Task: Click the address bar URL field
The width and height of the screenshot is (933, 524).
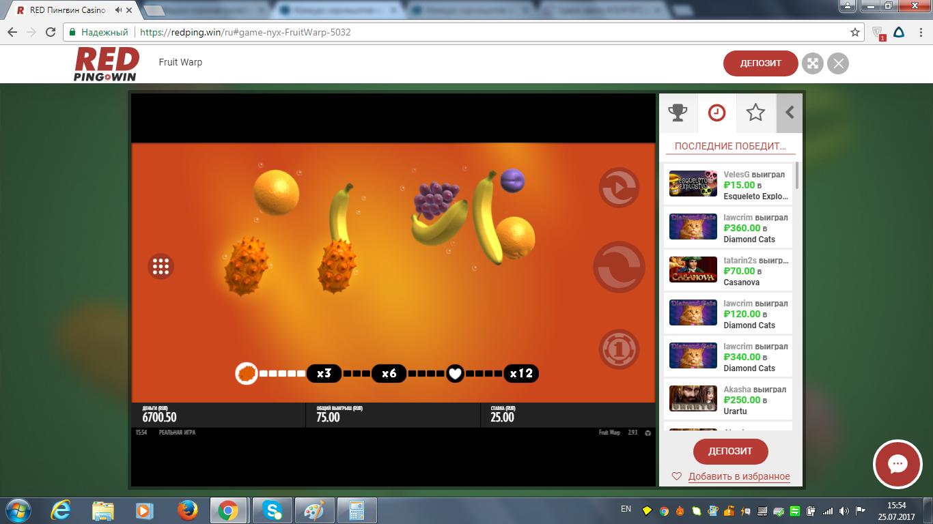Action: pyautogui.click(x=464, y=32)
